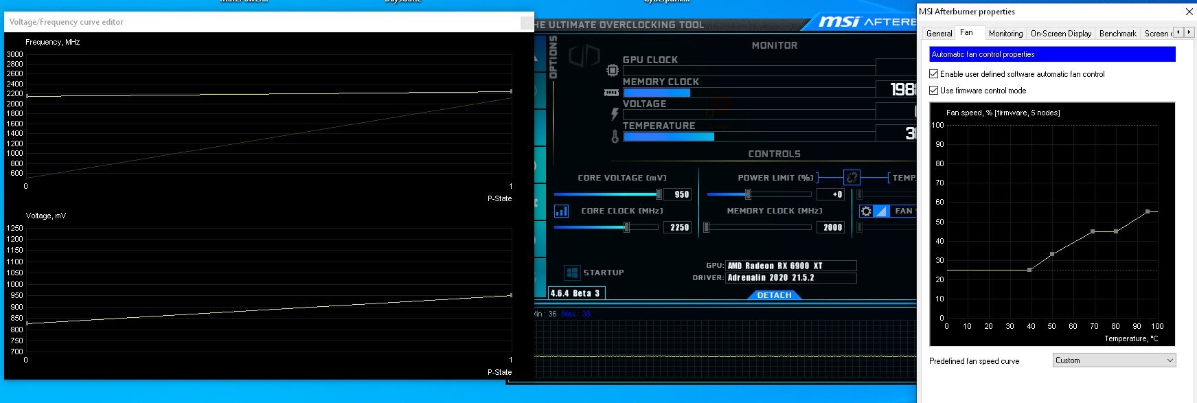Toggle user defined software automatic fan control

[933, 74]
